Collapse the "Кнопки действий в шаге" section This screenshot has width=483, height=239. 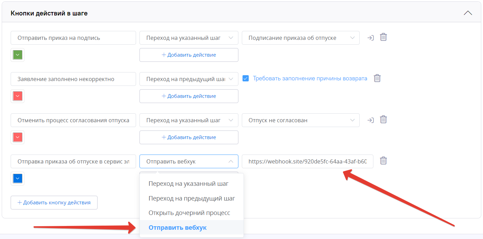(468, 13)
